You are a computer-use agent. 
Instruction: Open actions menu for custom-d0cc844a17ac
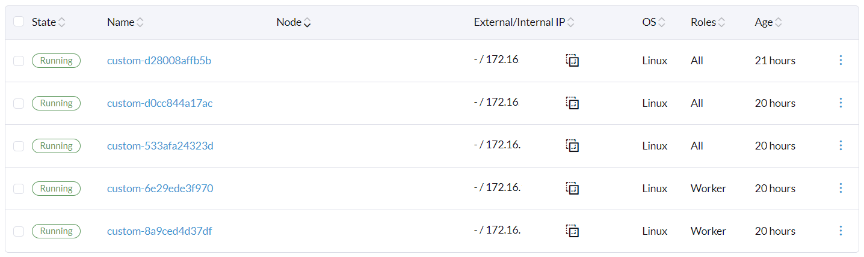pos(841,103)
